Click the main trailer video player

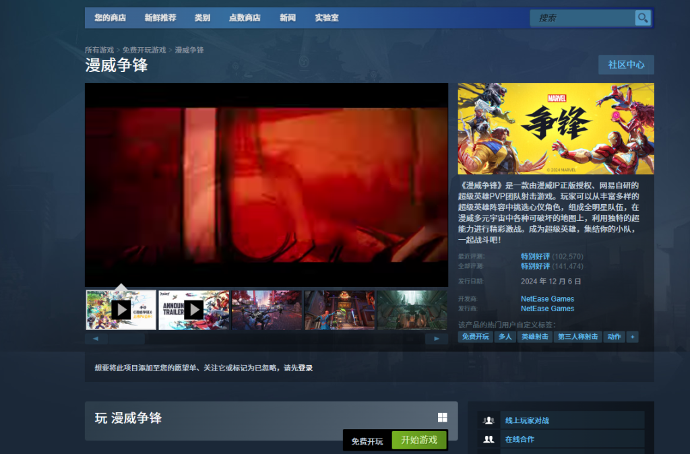tap(267, 185)
